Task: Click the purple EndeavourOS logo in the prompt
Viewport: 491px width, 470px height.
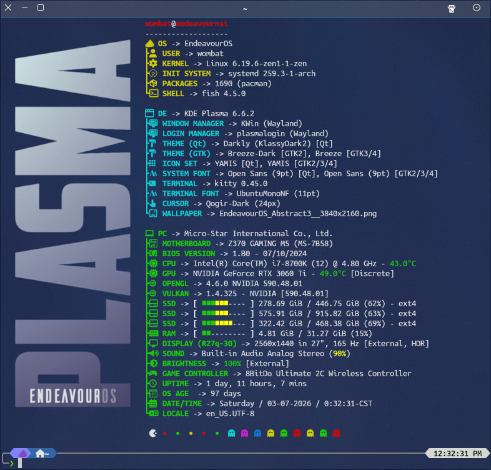Action: click(x=22, y=453)
